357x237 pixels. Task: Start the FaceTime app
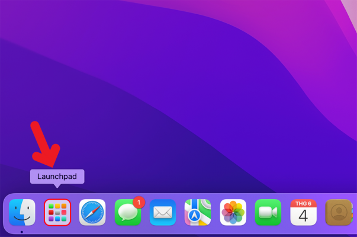[x=268, y=212]
